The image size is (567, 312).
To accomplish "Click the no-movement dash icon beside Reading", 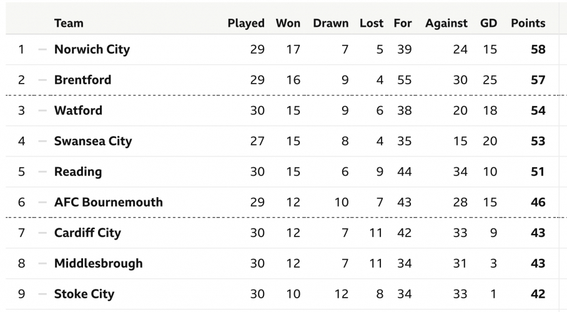I will point(42,172).
